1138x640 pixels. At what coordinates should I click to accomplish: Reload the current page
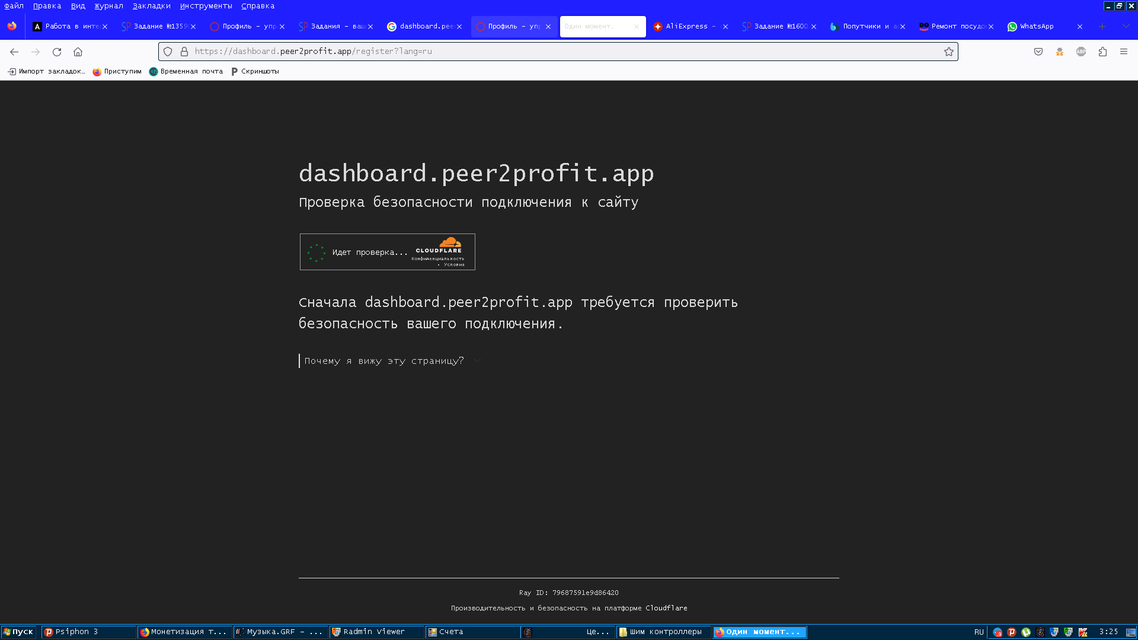tap(57, 52)
